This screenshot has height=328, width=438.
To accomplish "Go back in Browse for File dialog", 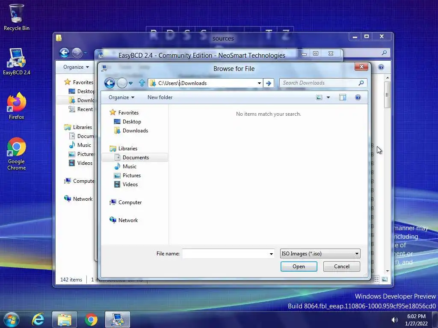I will click(x=109, y=83).
